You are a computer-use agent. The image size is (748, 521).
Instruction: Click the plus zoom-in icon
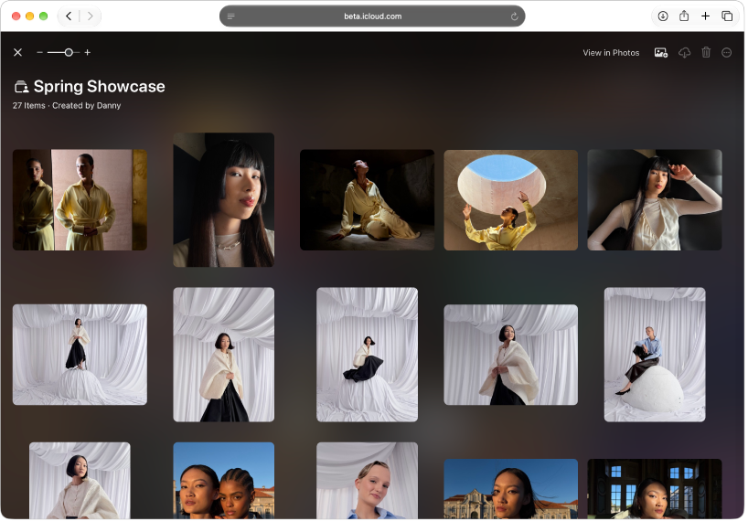[87, 52]
